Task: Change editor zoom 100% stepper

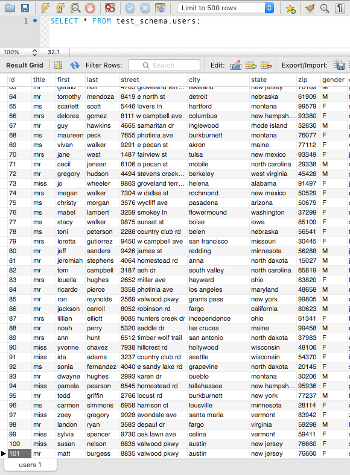Action: (x=34, y=52)
